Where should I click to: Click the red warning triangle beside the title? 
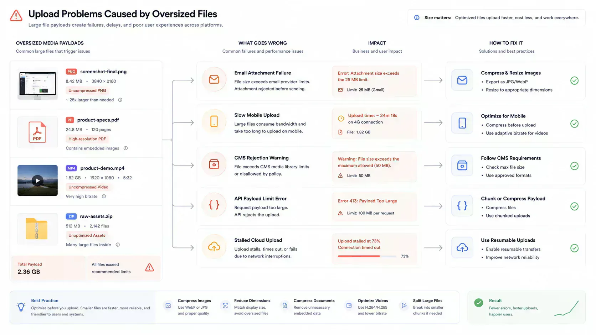(16, 16)
